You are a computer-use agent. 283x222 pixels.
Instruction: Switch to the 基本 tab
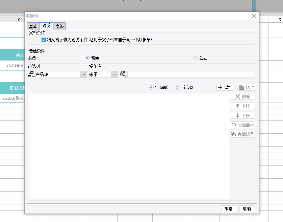33,26
